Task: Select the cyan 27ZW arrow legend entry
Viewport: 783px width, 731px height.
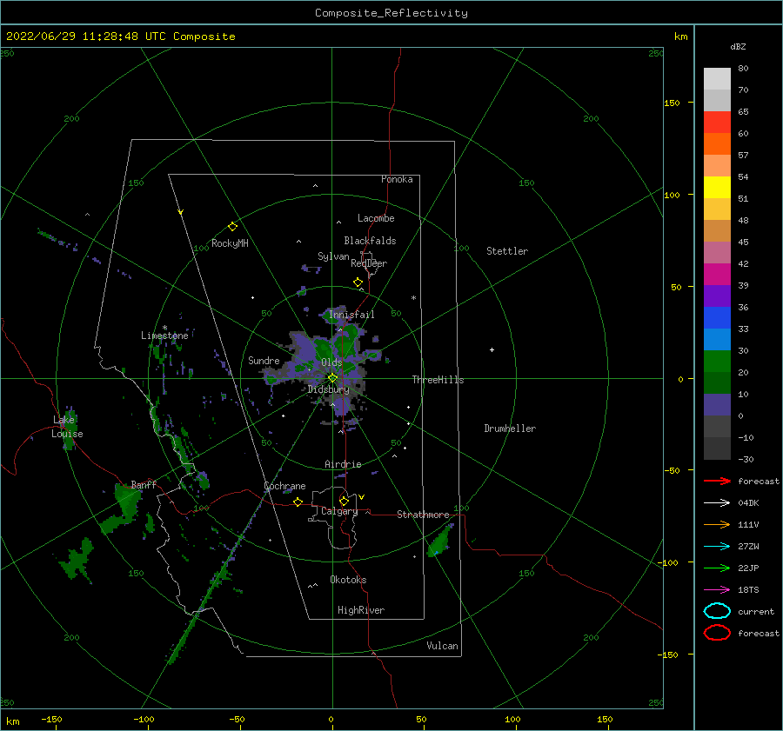Action: click(717, 547)
